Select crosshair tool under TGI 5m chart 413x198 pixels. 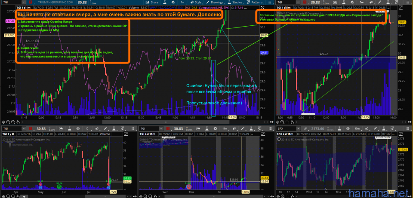277,122
